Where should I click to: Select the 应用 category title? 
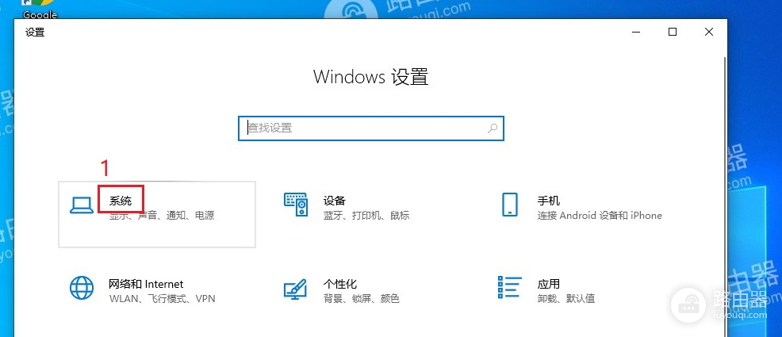click(549, 284)
